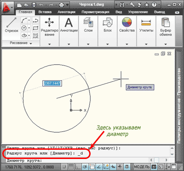
Task: Select the arc drawing tool icon
Action: pyautogui.click(x=24, y=20)
